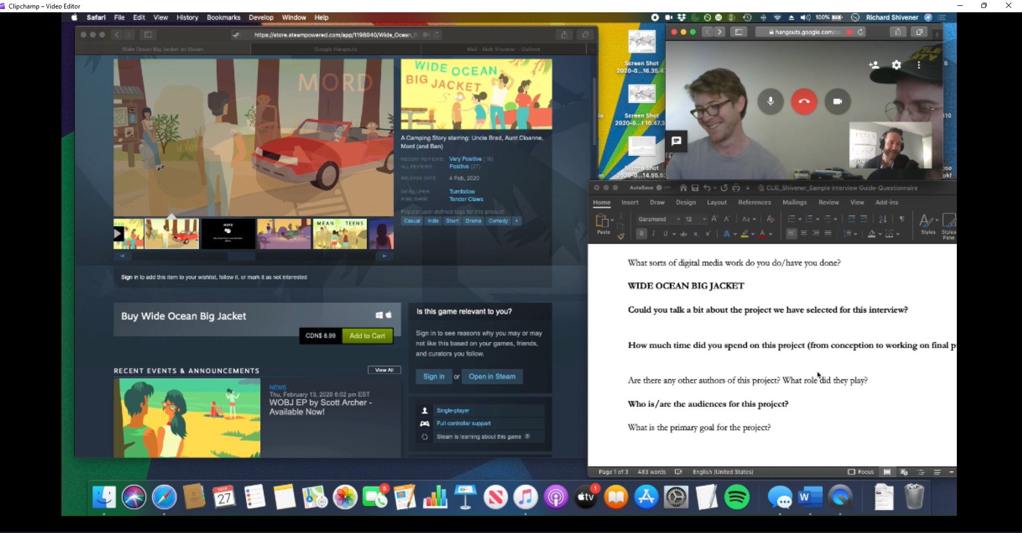Open the Insert tab in Word

tap(630, 202)
